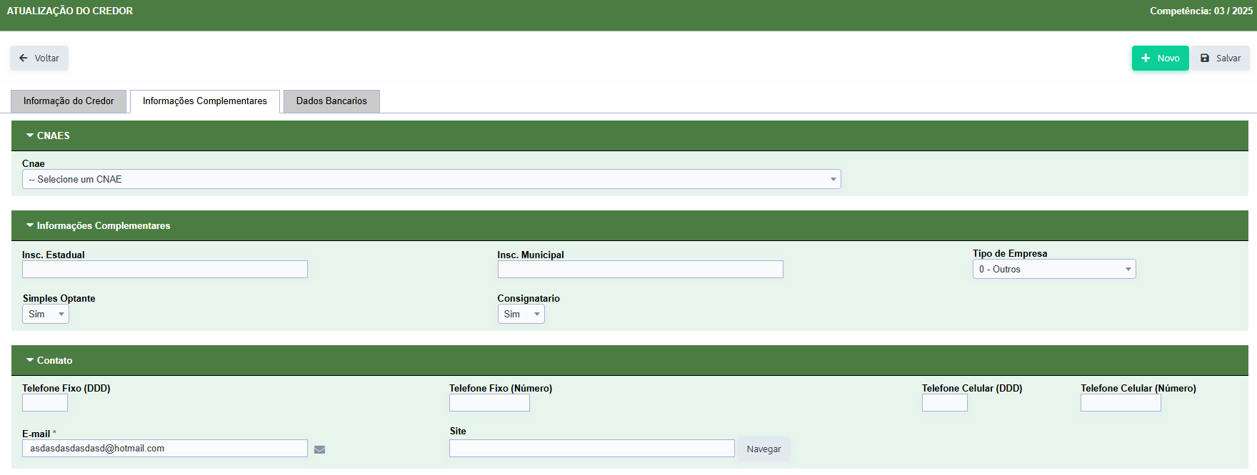The image size is (1257, 475).
Task: Collapse the Informações Complementares section header
Action: pyautogui.click(x=629, y=225)
